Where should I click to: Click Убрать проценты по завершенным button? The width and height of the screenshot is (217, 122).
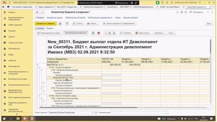pos(119,23)
